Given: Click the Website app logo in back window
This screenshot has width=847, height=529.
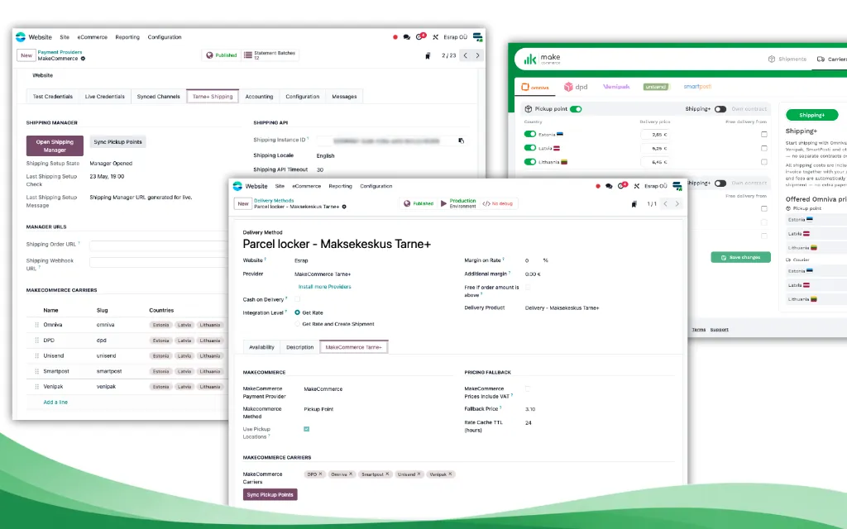Looking at the screenshot, I should pos(21,36).
